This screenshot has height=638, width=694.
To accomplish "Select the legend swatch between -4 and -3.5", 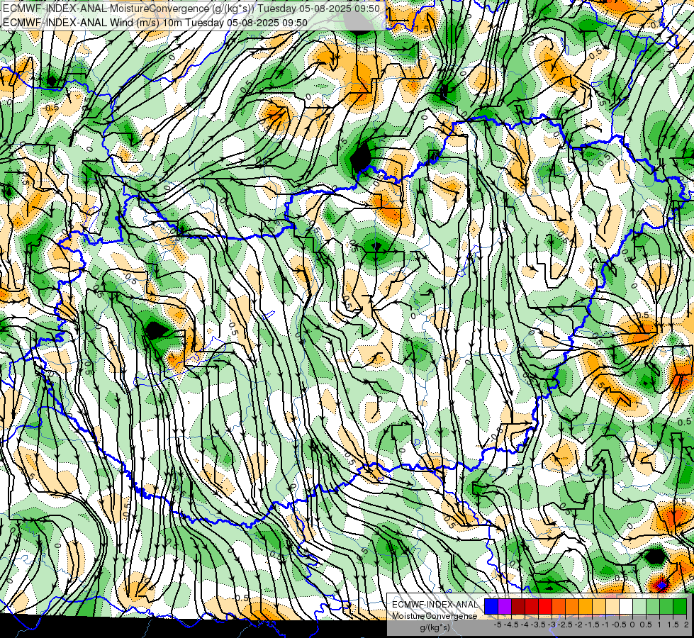I will click(532, 606).
